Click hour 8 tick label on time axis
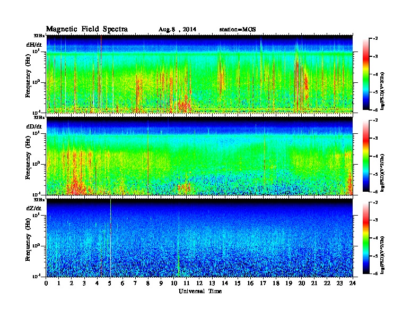 pyautogui.click(x=148, y=284)
